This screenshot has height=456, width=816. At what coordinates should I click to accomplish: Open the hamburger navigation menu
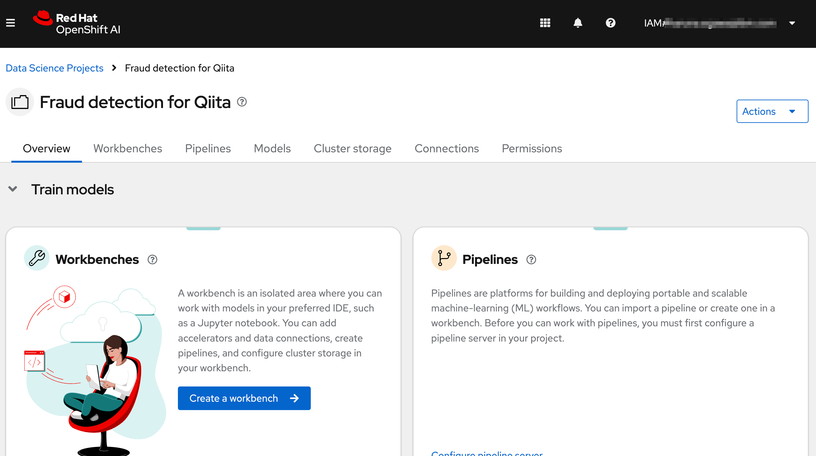point(11,23)
